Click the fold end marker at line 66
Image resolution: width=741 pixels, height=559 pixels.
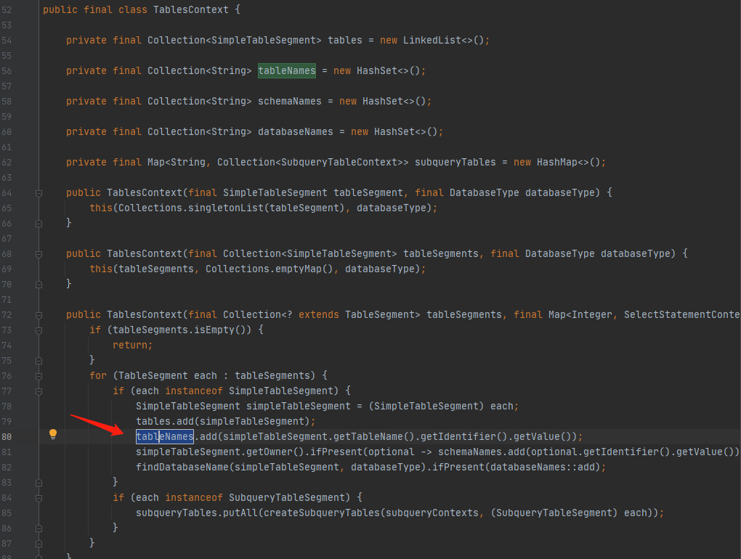(x=39, y=224)
